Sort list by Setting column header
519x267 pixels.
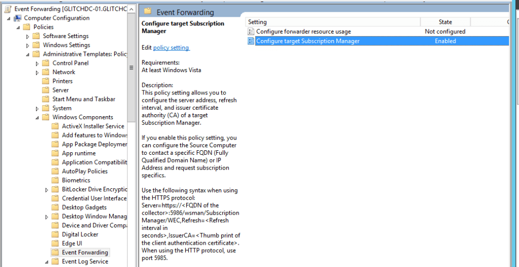coord(332,22)
